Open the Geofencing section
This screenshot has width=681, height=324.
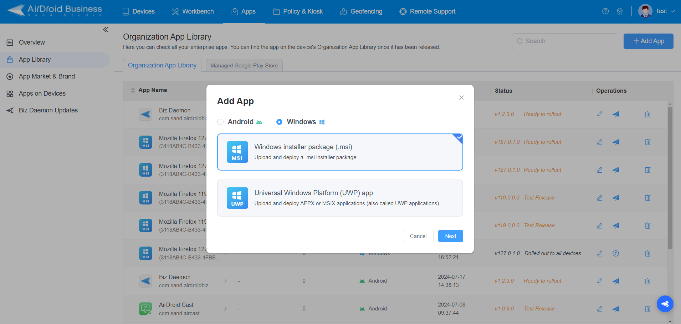tap(361, 11)
